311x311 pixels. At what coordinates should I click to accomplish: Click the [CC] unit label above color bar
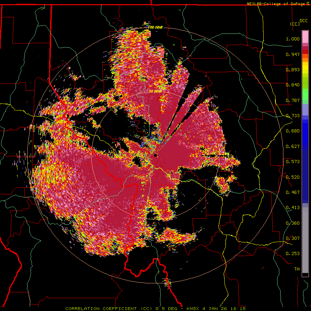click(x=295, y=24)
